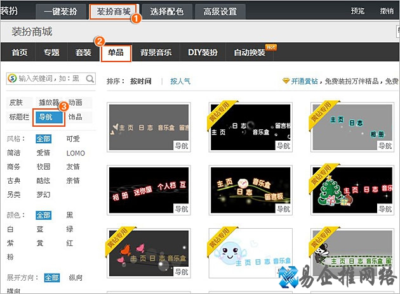Filter expand direction by 纵向
The height and width of the screenshot is (294, 400).
[x=76, y=278]
